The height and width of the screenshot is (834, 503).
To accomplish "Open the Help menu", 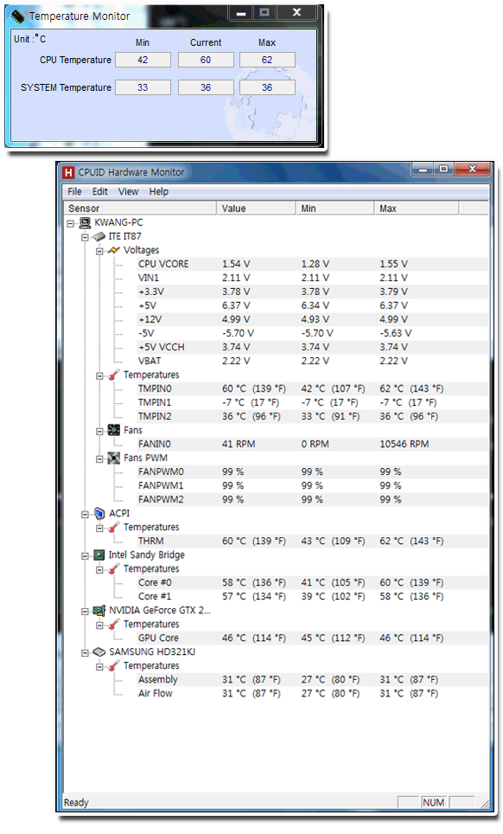I will (x=158, y=191).
